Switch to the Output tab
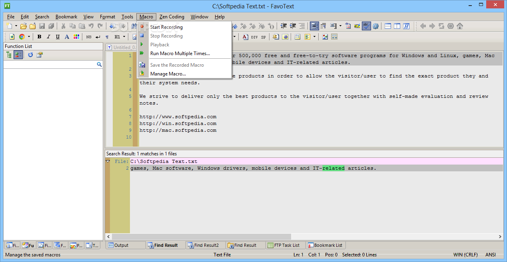This screenshot has height=262, width=507. tap(126, 245)
